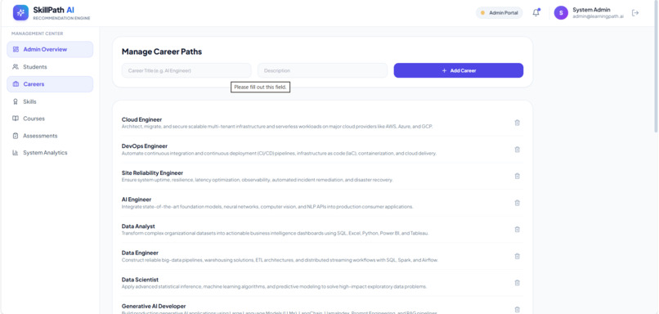The height and width of the screenshot is (314, 659).
Task: Click the Cloud Engineer title
Action: [x=141, y=119]
